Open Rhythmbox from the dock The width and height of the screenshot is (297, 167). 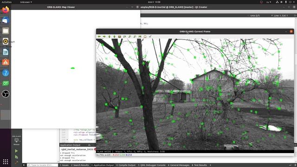tap(6, 41)
